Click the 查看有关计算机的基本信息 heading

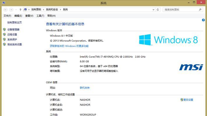click(65, 24)
